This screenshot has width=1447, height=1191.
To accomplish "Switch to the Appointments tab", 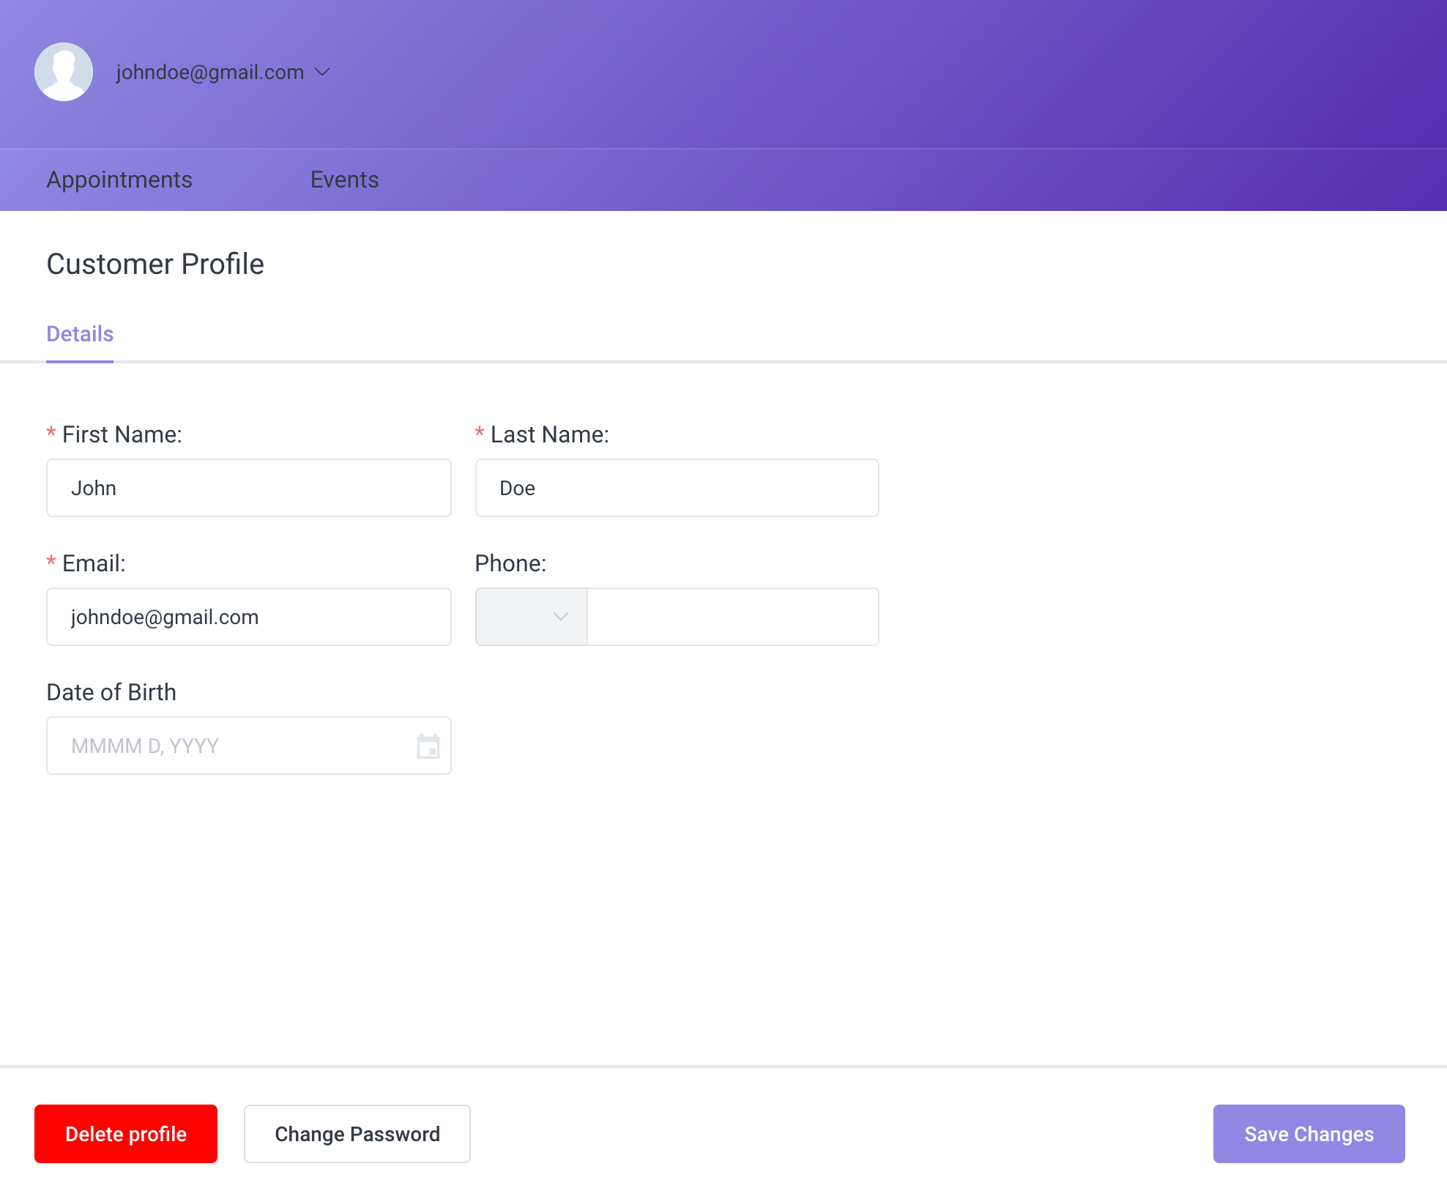I will click(119, 179).
